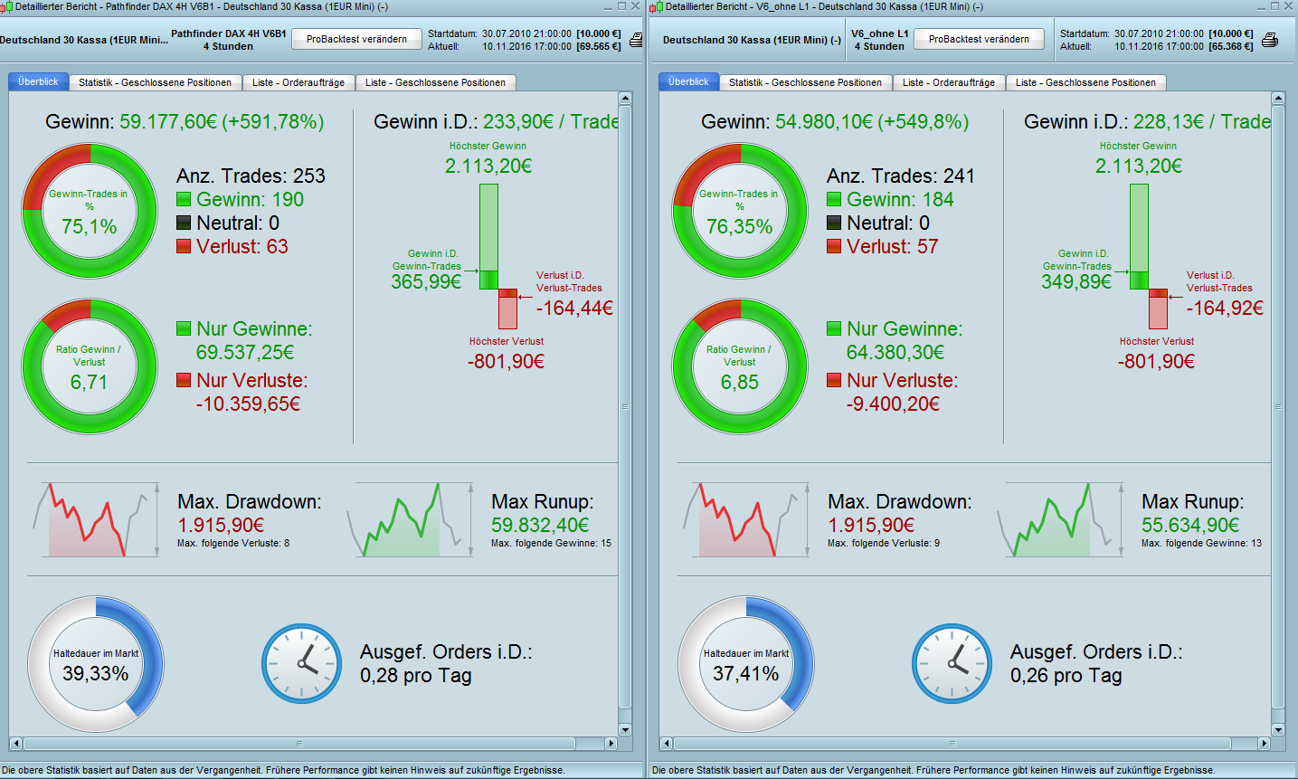The height and width of the screenshot is (779, 1298).
Task: Click the clock icon in left report
Action: [302, 663]
